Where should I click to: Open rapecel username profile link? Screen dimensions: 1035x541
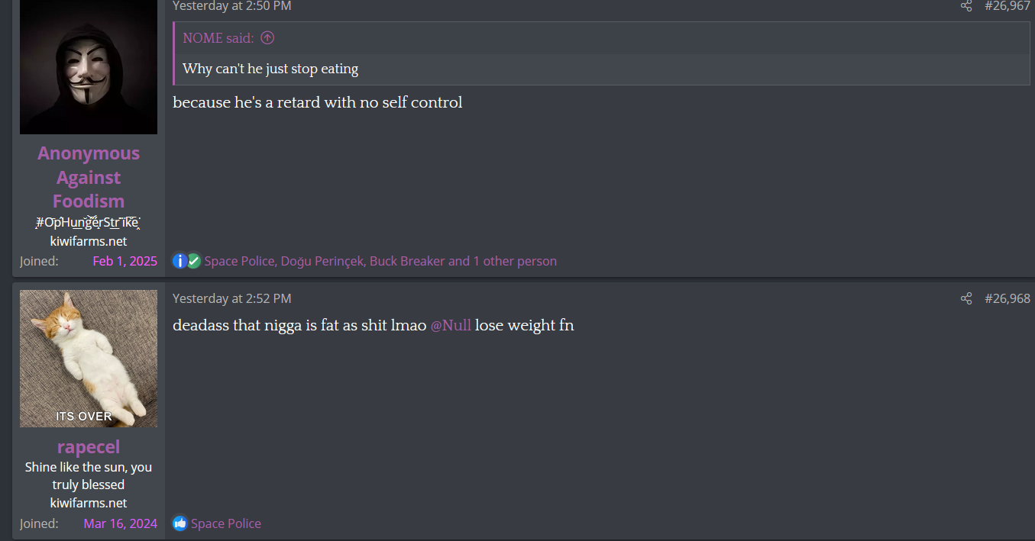89,446
